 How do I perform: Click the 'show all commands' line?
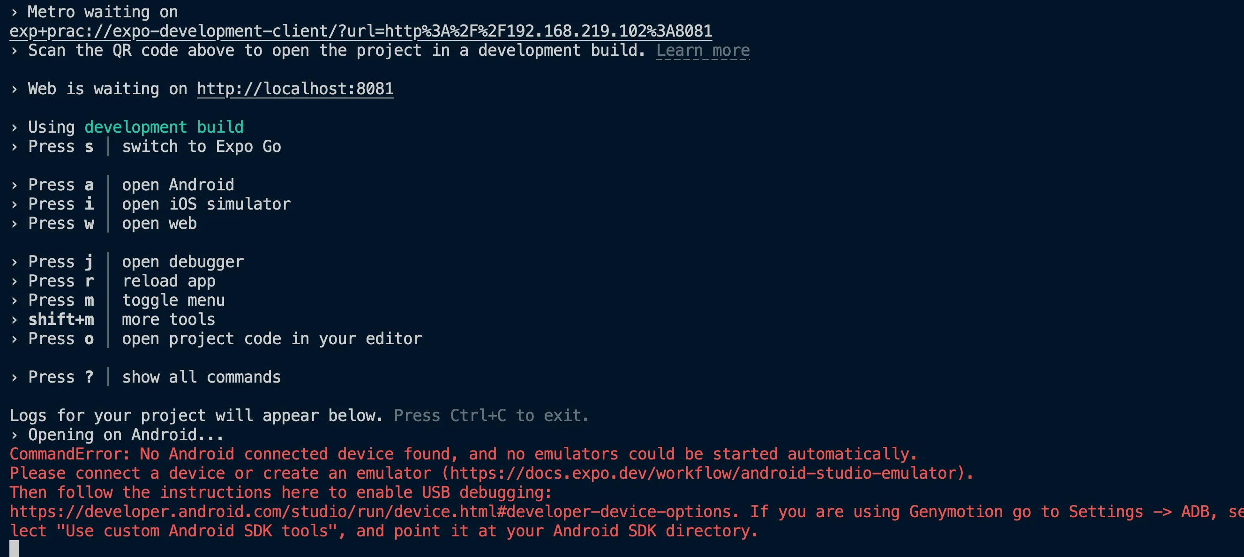(145, 377)
